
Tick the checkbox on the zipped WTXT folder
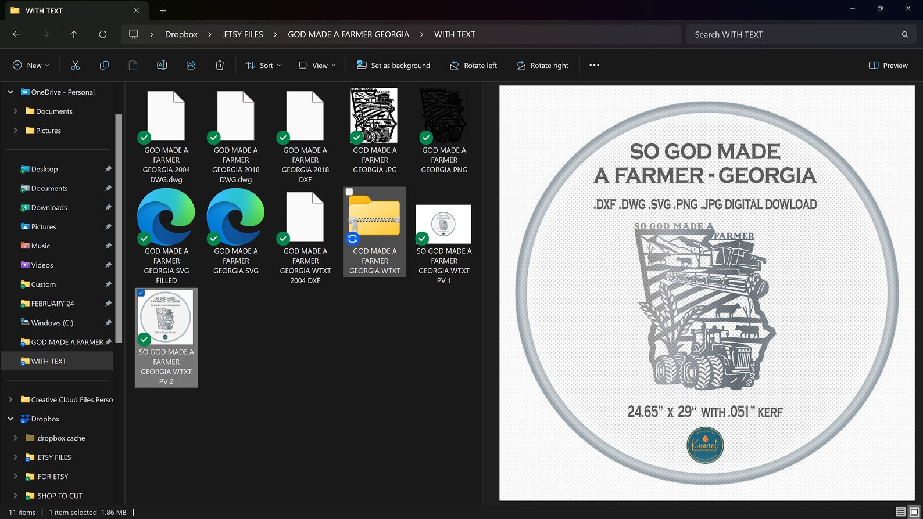(349, 192)
